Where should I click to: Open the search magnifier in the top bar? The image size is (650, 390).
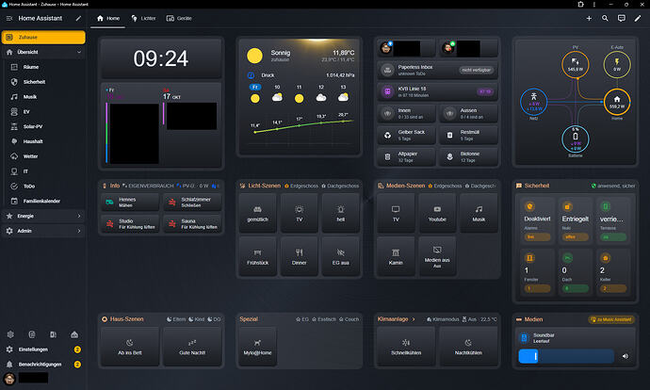(x=605, y=18)
